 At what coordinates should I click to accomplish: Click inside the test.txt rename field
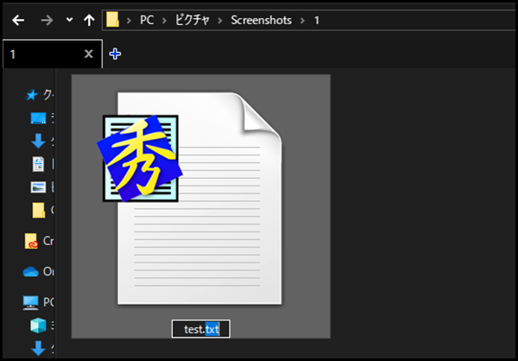coord(200,329)
